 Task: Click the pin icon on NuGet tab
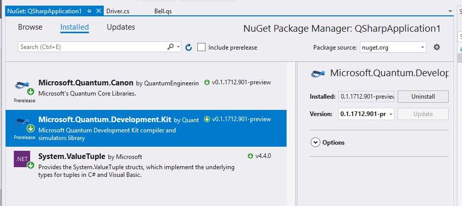tap(89, 11)
